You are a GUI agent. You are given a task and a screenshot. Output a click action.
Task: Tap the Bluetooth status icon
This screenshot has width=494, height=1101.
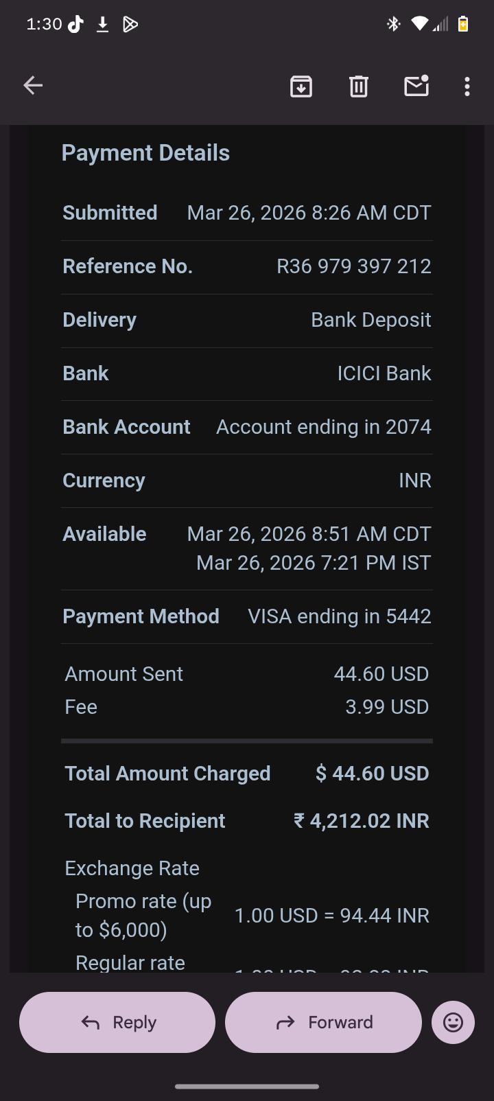pos(393,25)
